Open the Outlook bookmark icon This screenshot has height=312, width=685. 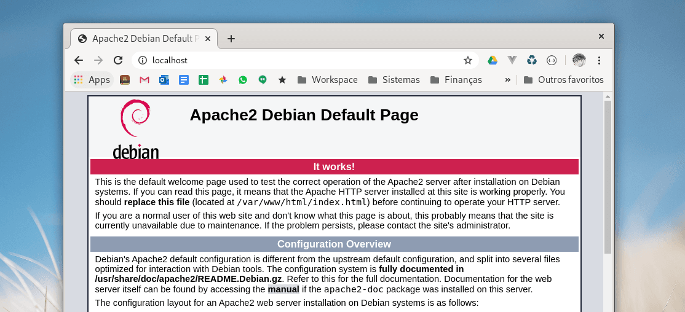pyautogui.click(x=164, y=80)
